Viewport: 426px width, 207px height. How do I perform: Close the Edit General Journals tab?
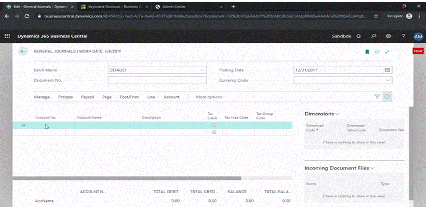(x=72, y=7)
